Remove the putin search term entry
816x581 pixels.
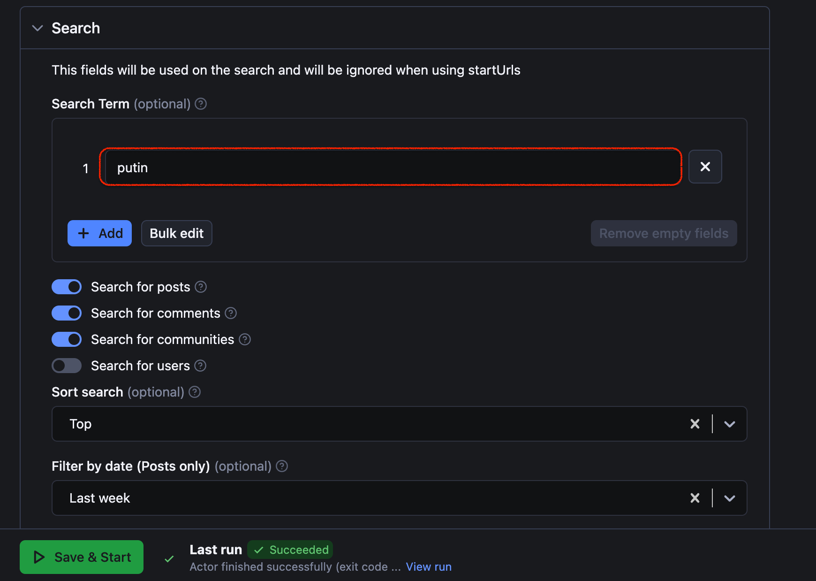(705, 167)
